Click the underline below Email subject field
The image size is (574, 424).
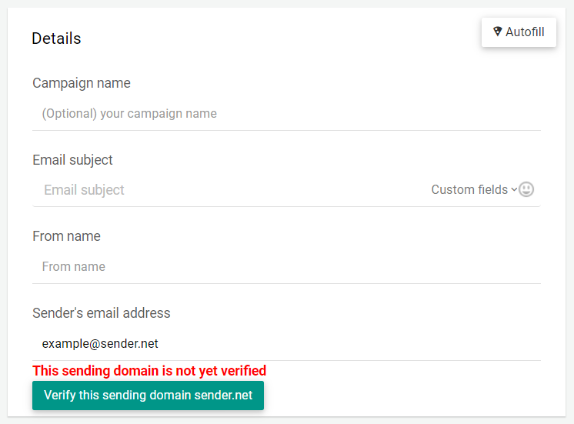click(x=286, y=206)
